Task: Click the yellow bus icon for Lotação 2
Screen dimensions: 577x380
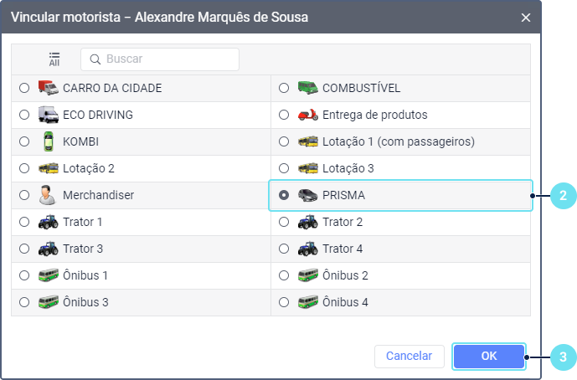Action: tap(48, 168)
